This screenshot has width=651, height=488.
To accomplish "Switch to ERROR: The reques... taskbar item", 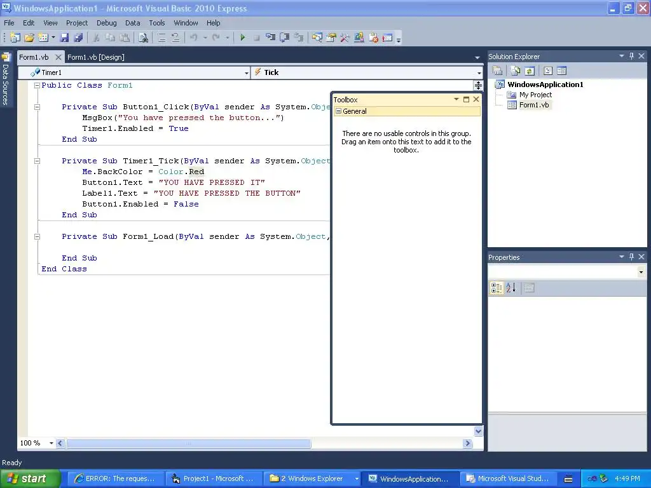I will [116, 478].
